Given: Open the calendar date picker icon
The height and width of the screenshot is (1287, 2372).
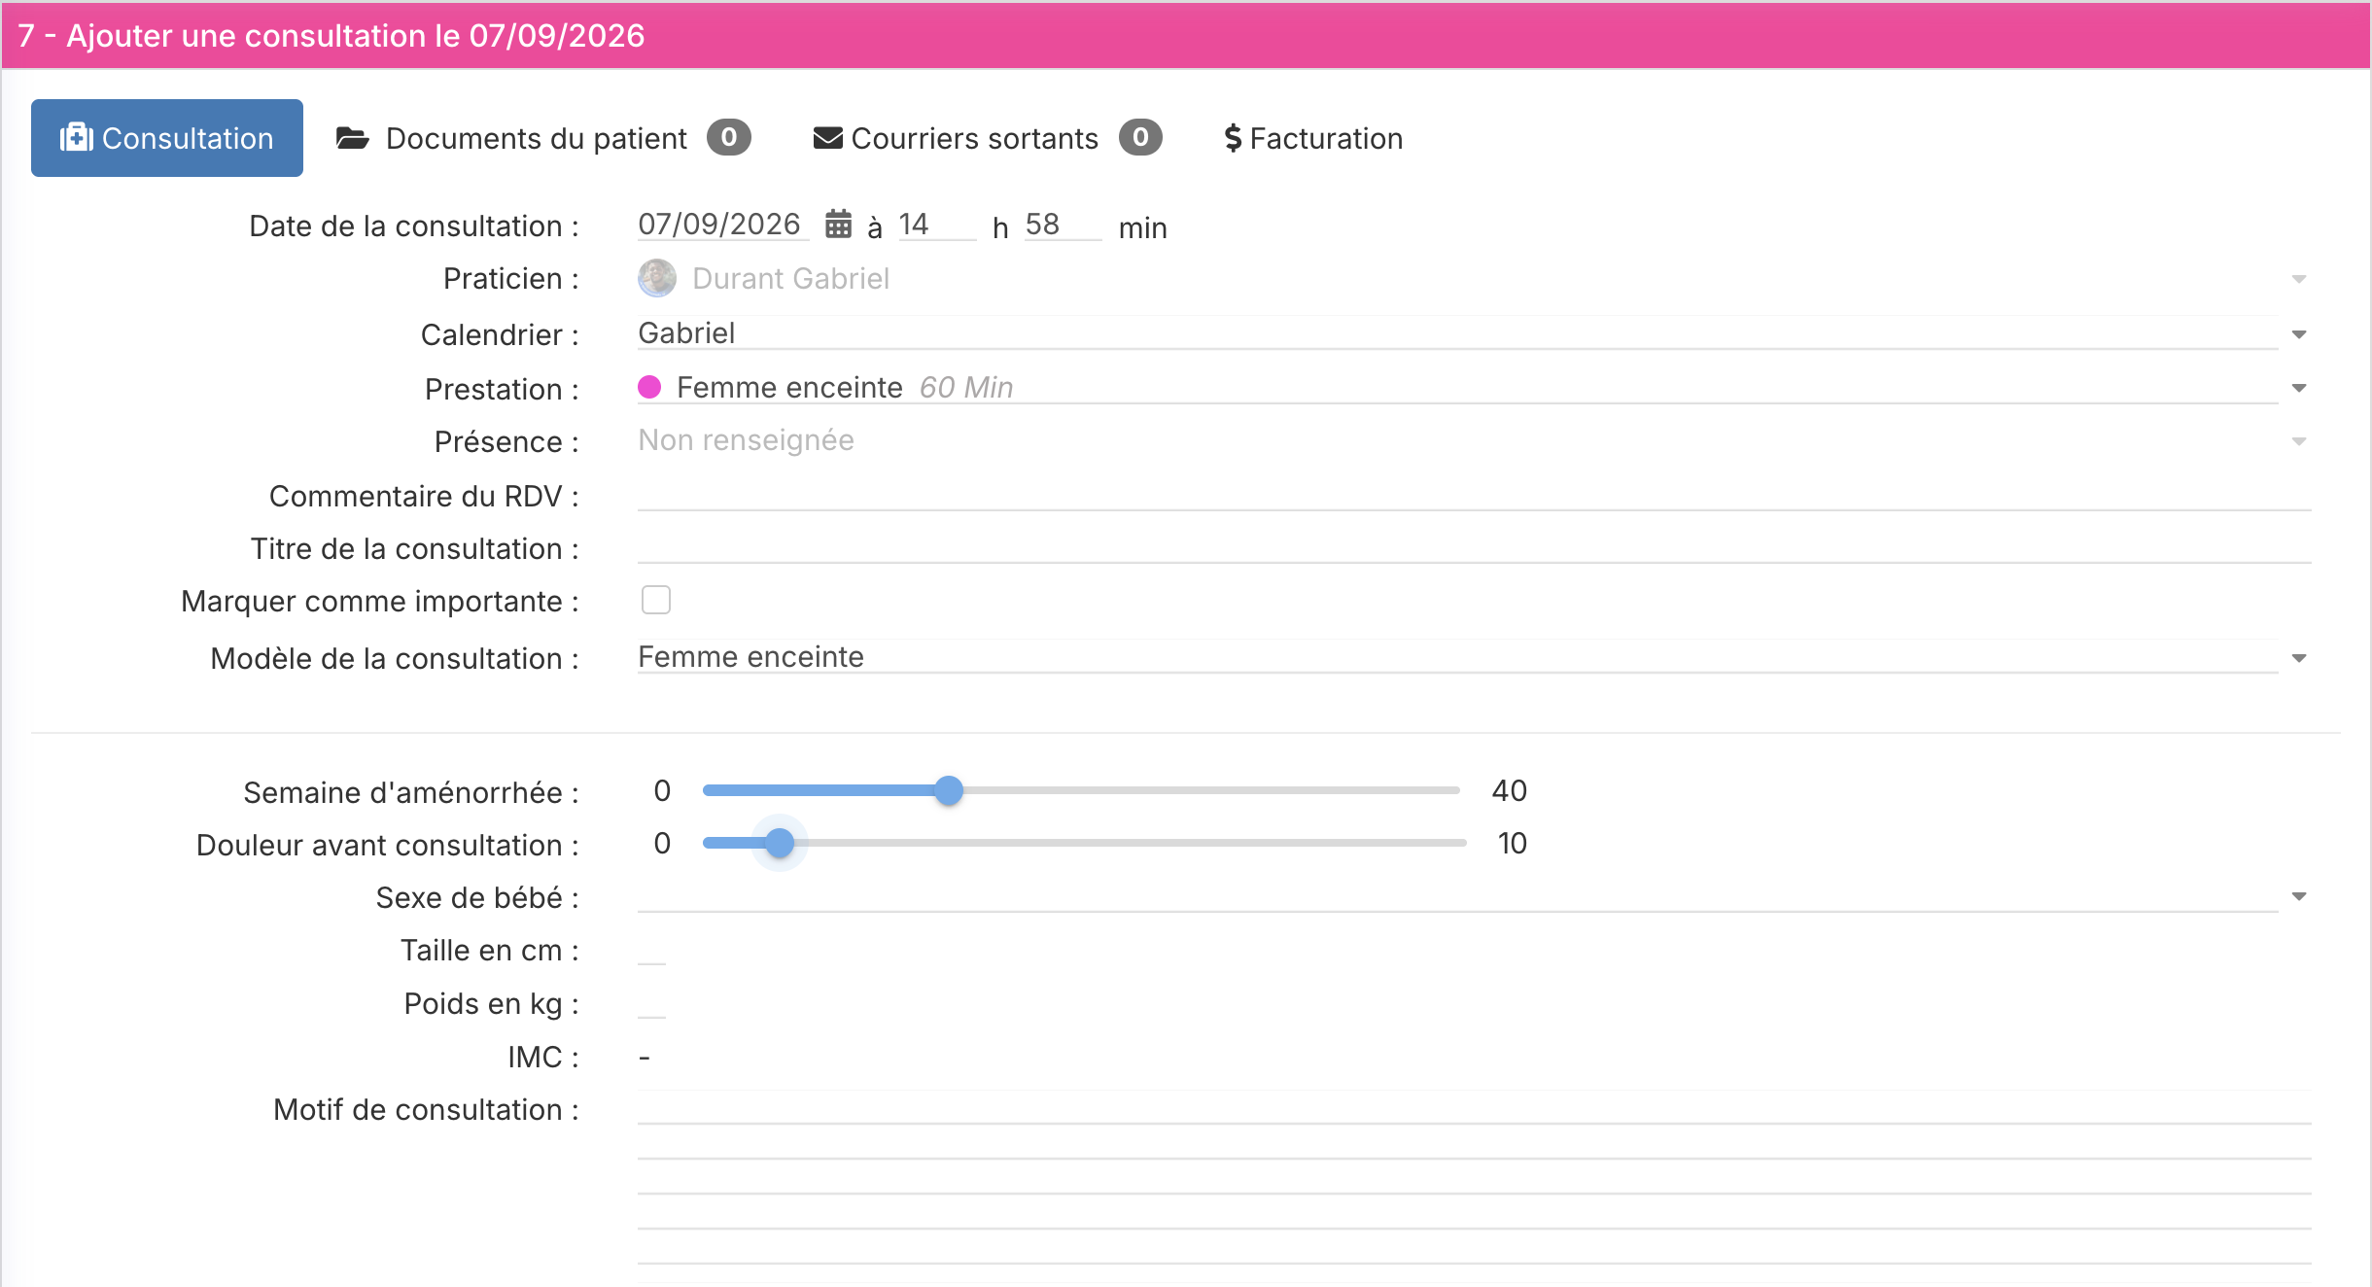Looking at the screenshot, I should (838, 225).
